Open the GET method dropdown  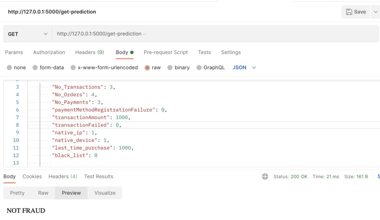click(x=28, y=34)
